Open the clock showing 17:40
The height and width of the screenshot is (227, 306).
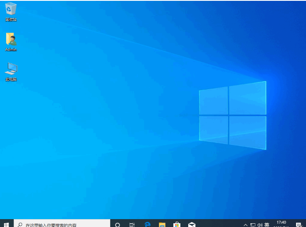(281, 224)
